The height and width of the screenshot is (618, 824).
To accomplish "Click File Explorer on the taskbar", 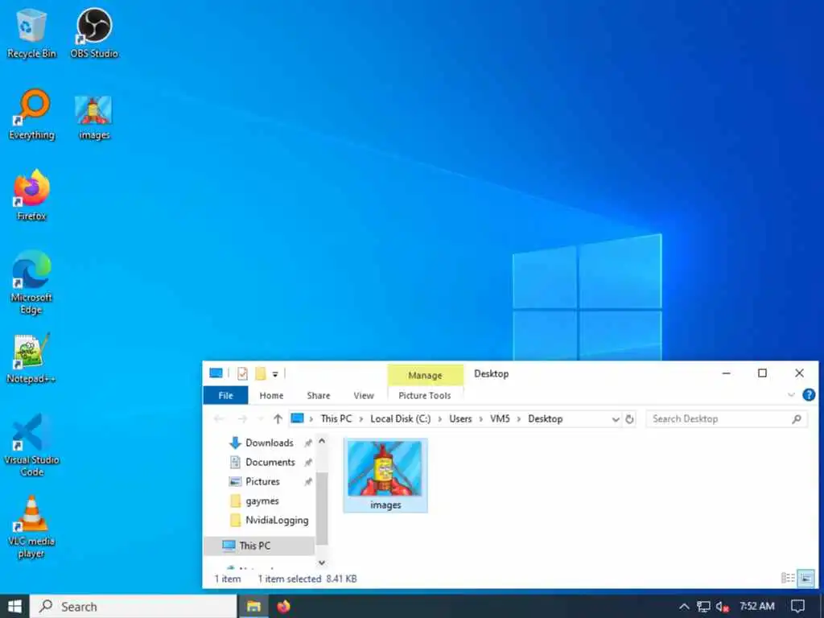I will pos(253,607).
